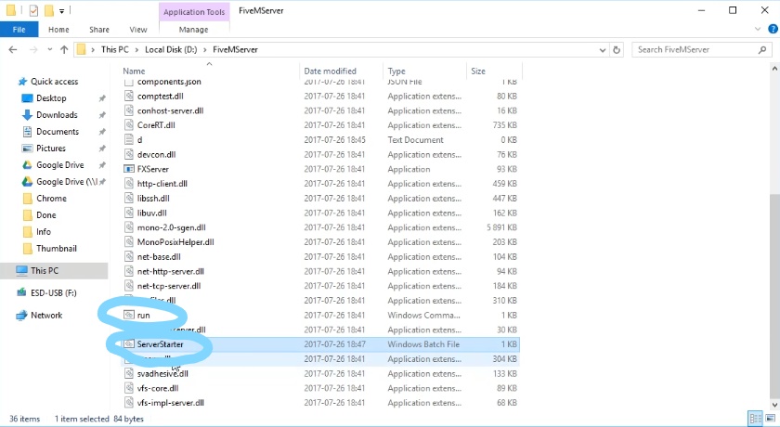
Task: Open the File ribbon tab
Action: 19,30
